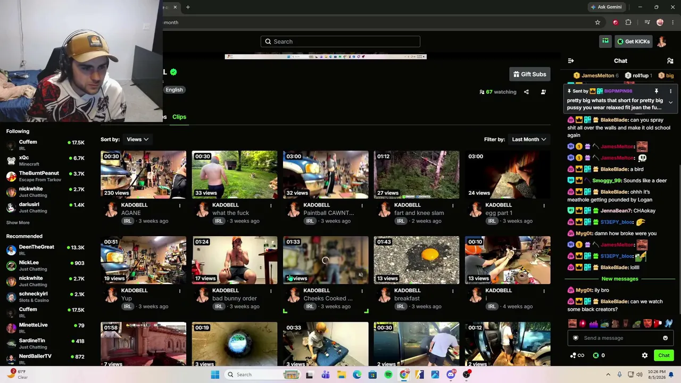Expand the pinned message chevron
The image size is (681, 383).
pos(670,102)
